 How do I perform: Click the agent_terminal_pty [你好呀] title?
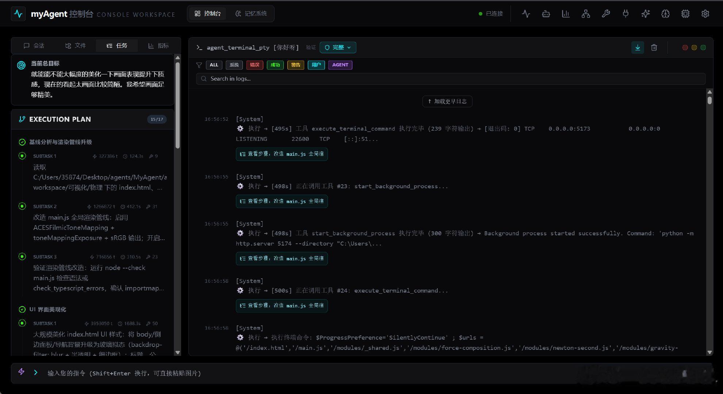point(253,47)
